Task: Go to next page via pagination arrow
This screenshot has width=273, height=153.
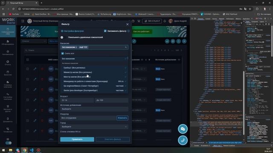Action: pos(181,50)
